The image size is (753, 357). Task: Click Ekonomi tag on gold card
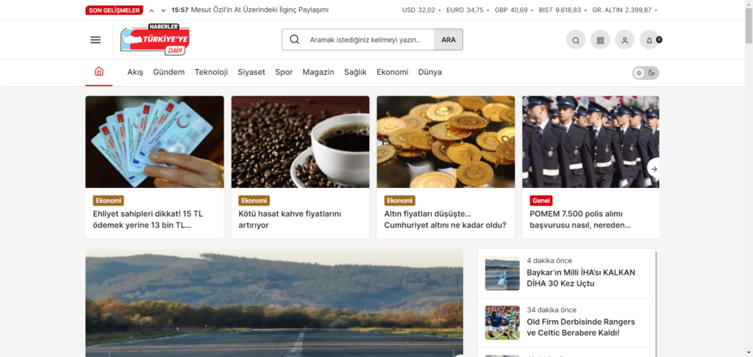399,201
